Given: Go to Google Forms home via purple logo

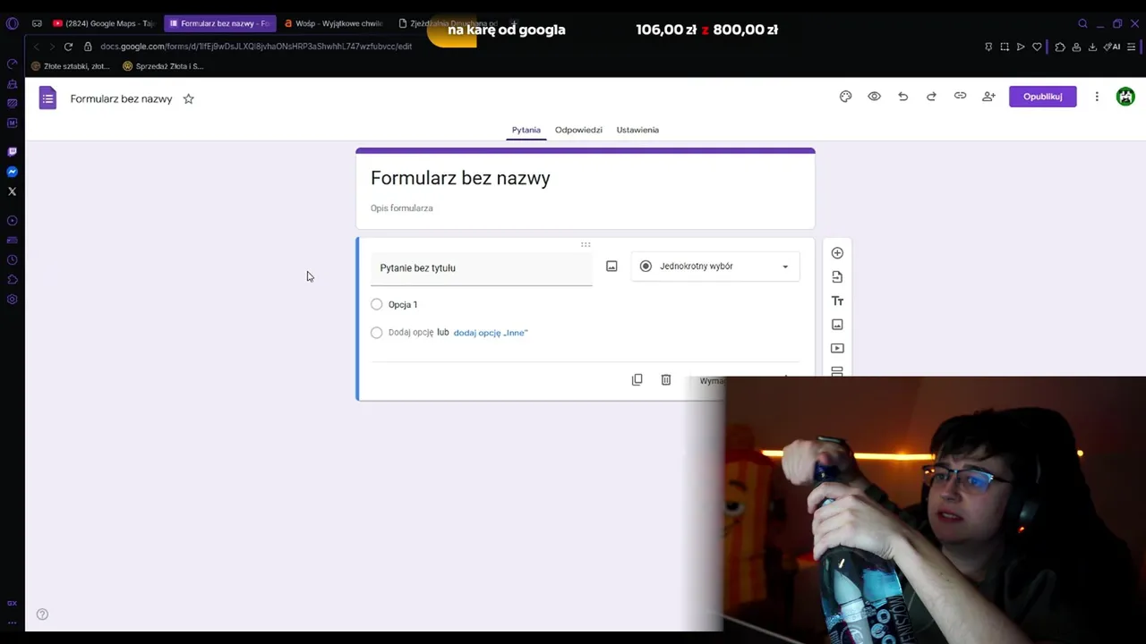Looking at the screenshot, I should tap(47, 97).
